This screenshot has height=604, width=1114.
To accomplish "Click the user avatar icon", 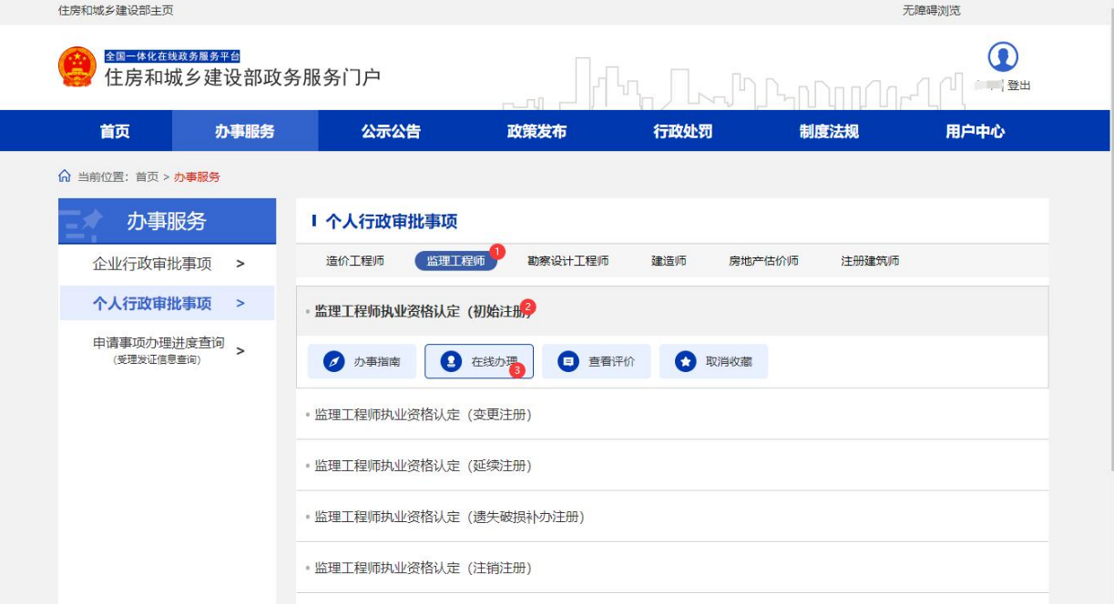I will [1003, 57].
